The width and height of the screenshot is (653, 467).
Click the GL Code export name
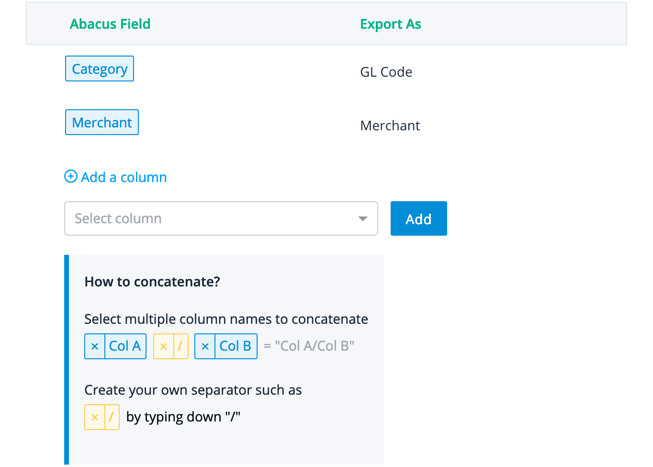[386, 72]
